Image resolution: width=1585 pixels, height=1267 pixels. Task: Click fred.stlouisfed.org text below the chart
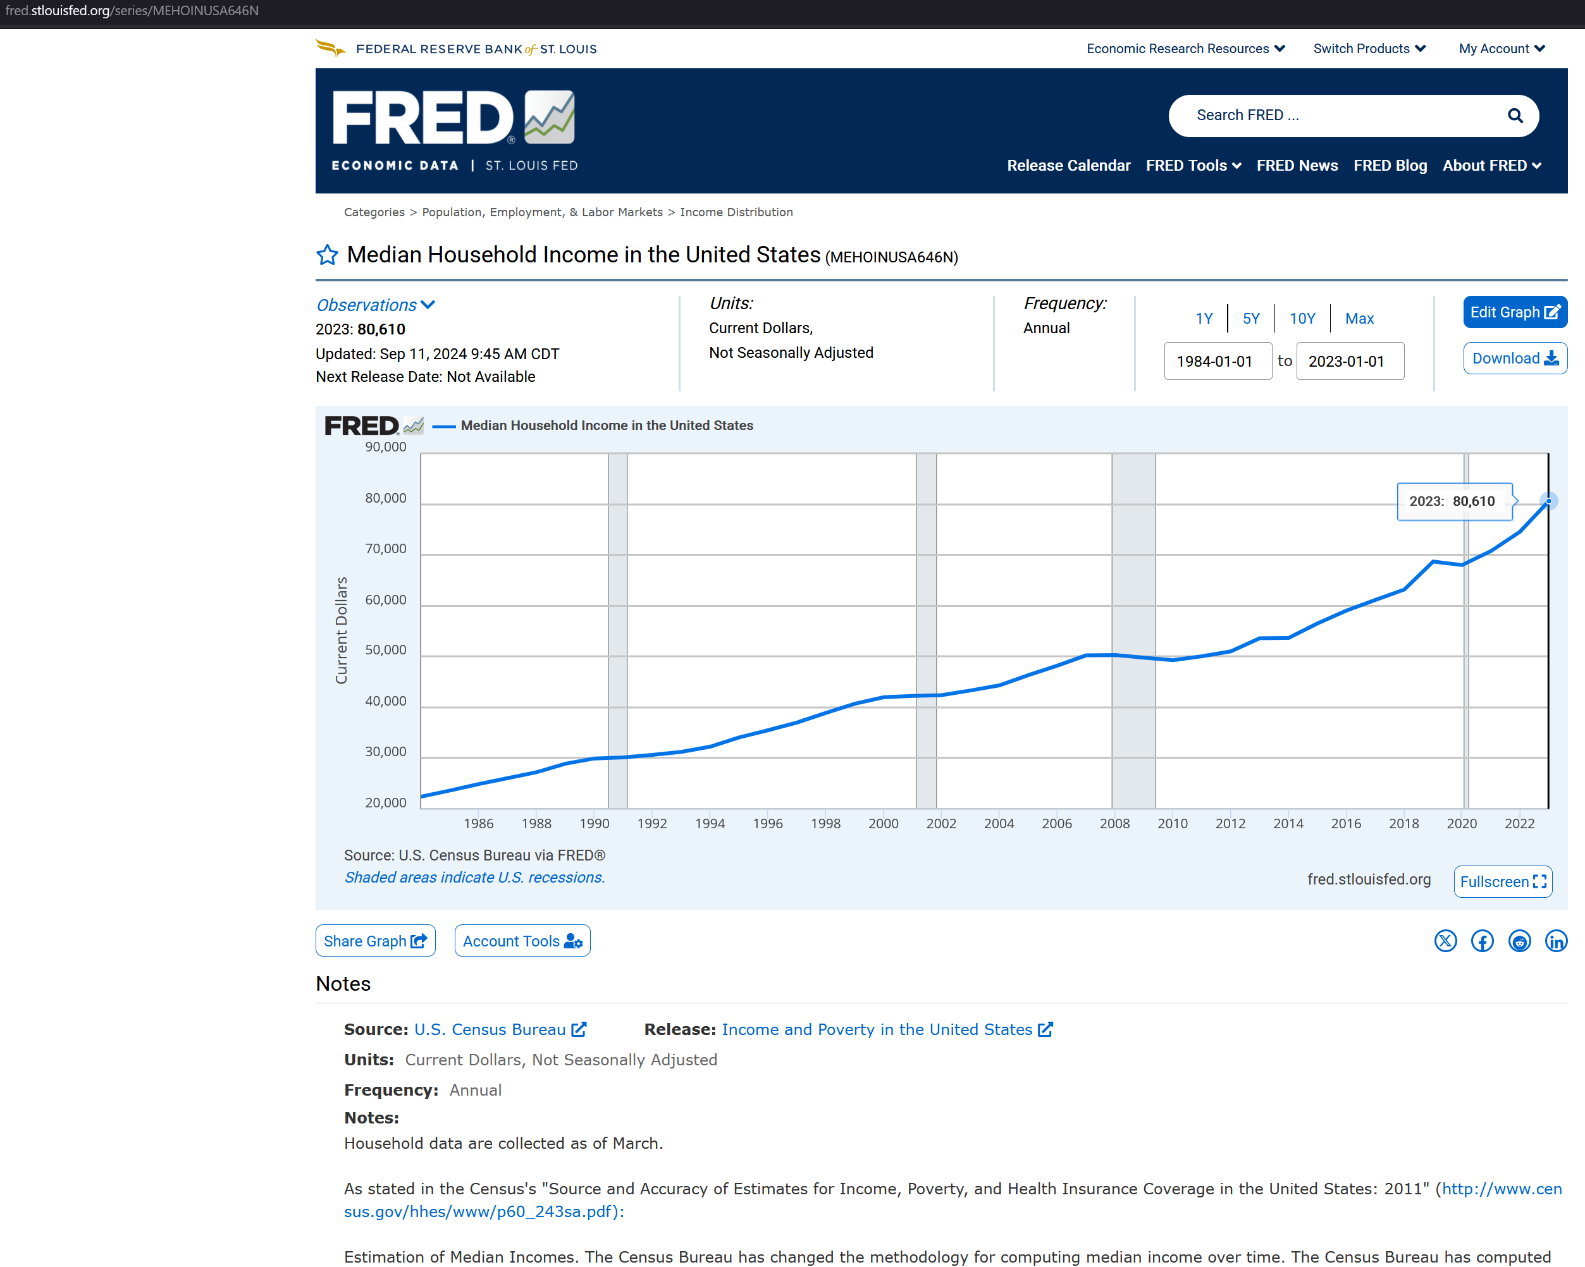click(1368, 879)
